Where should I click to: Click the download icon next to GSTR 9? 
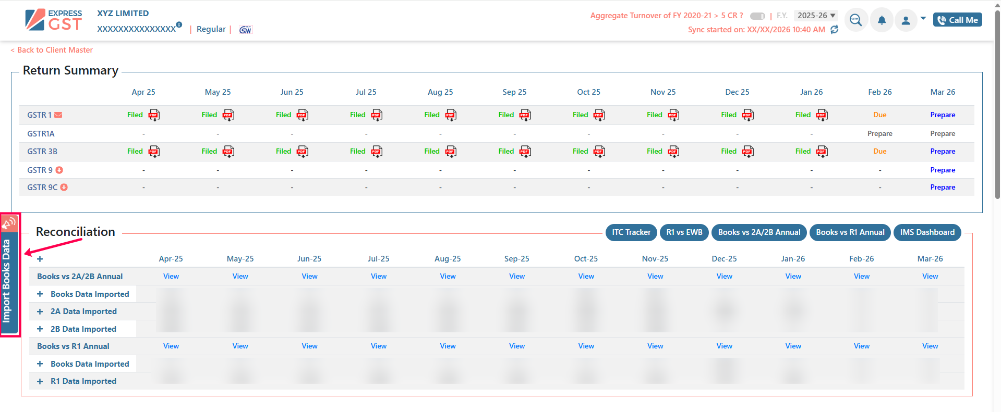59,170
